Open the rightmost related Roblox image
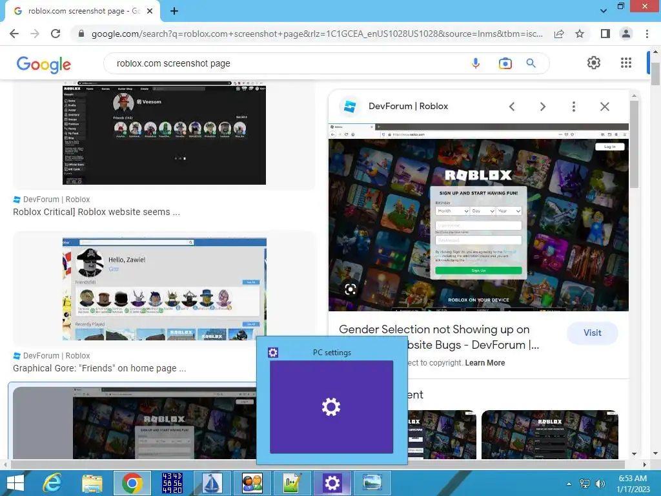 click(x=550, y=435)
